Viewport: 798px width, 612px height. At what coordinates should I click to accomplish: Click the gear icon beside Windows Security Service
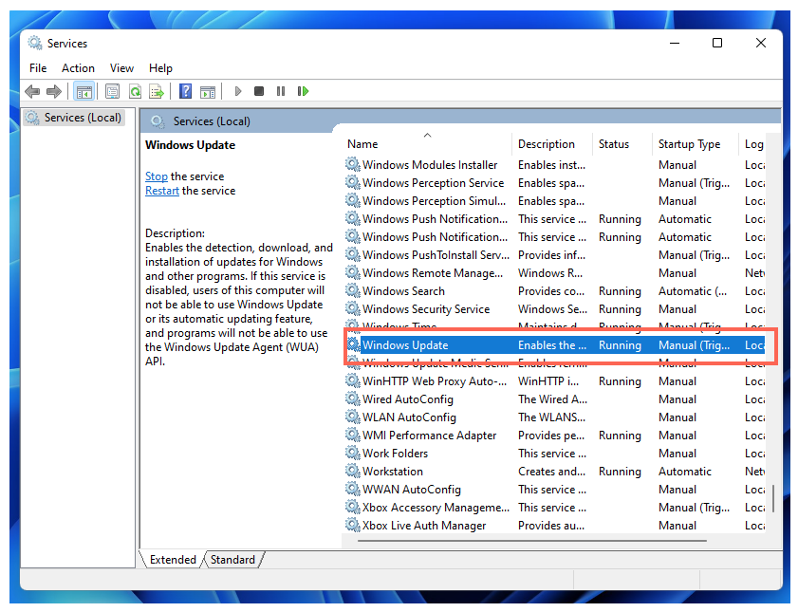(352, 308)
